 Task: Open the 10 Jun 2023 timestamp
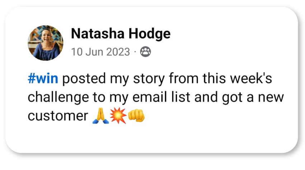point(100,52)
